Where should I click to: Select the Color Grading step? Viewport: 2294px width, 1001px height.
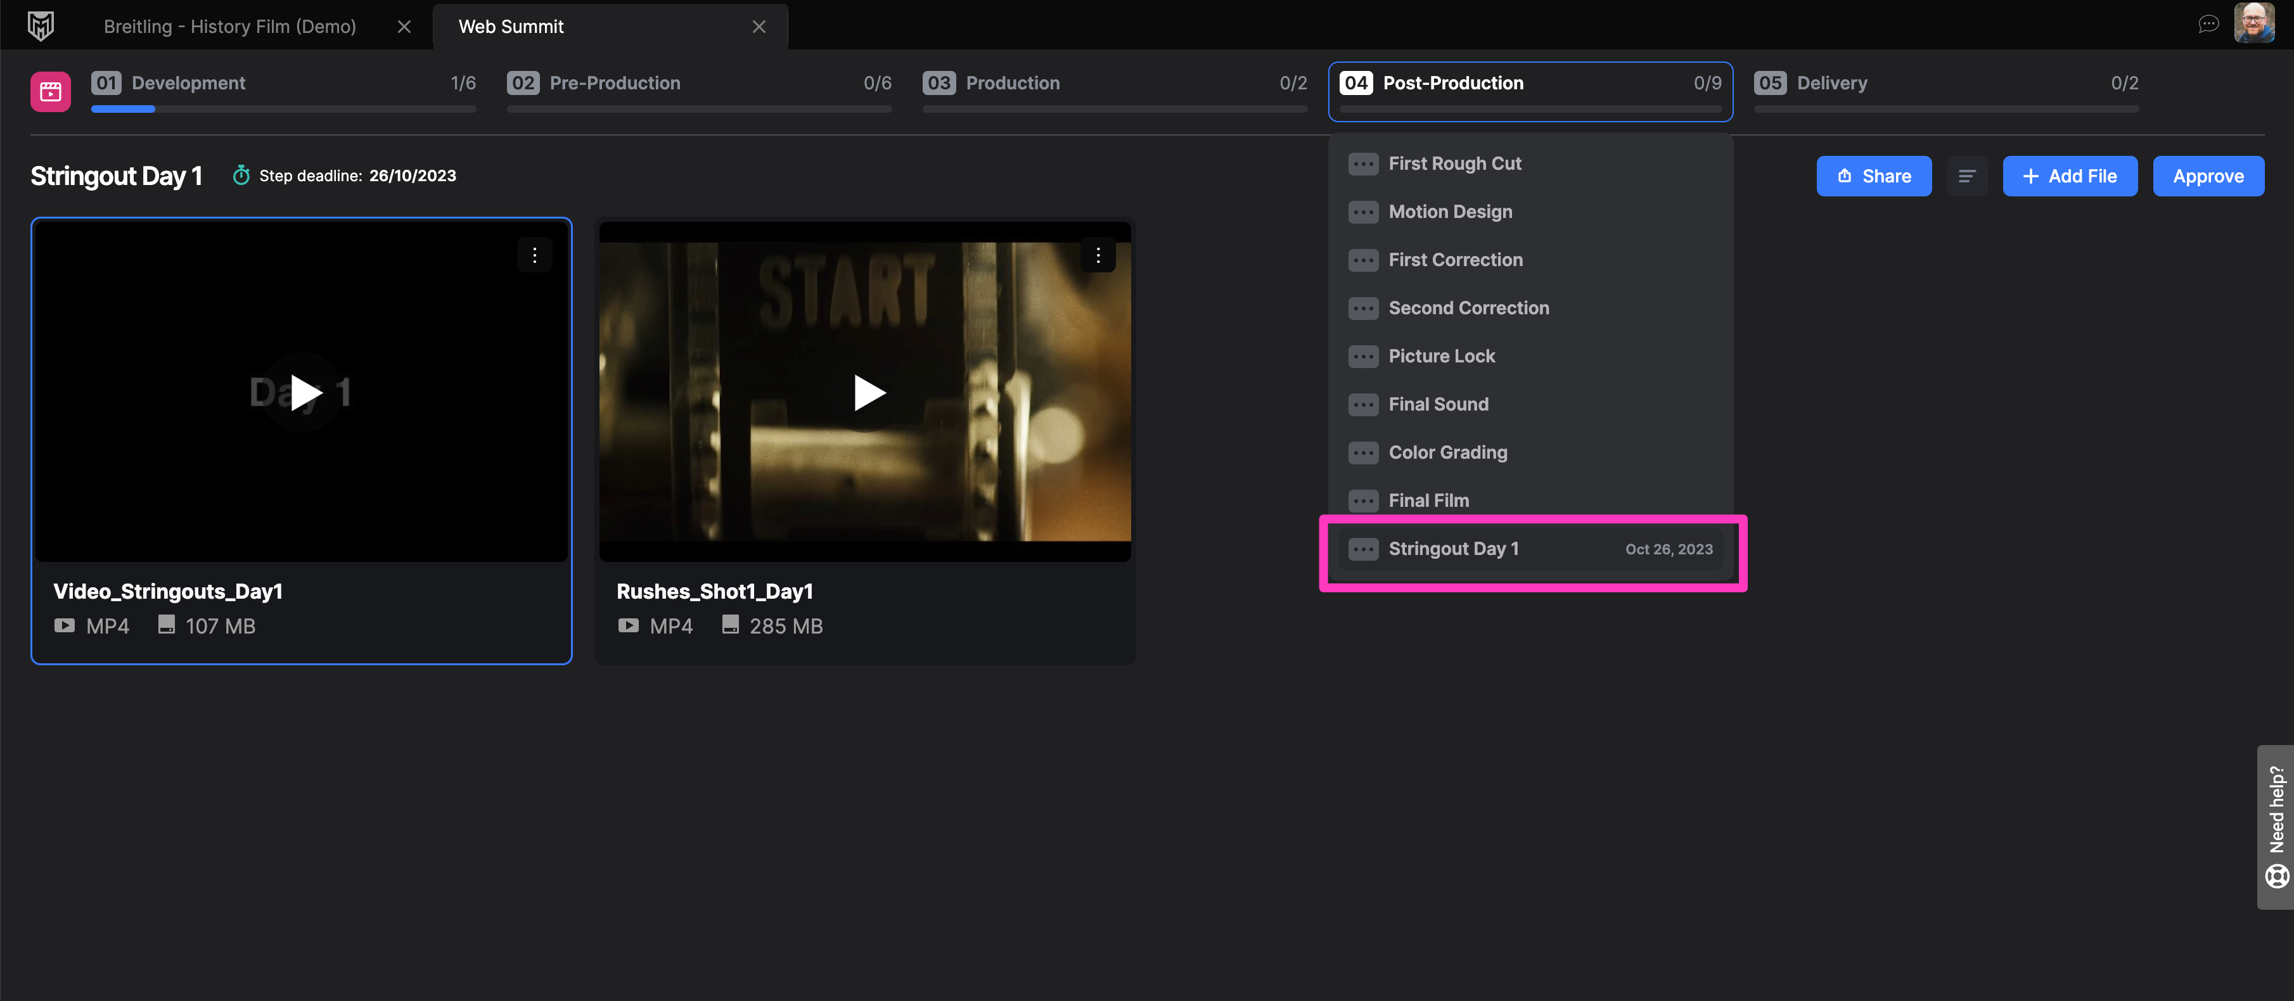(x=1448, y=452)
